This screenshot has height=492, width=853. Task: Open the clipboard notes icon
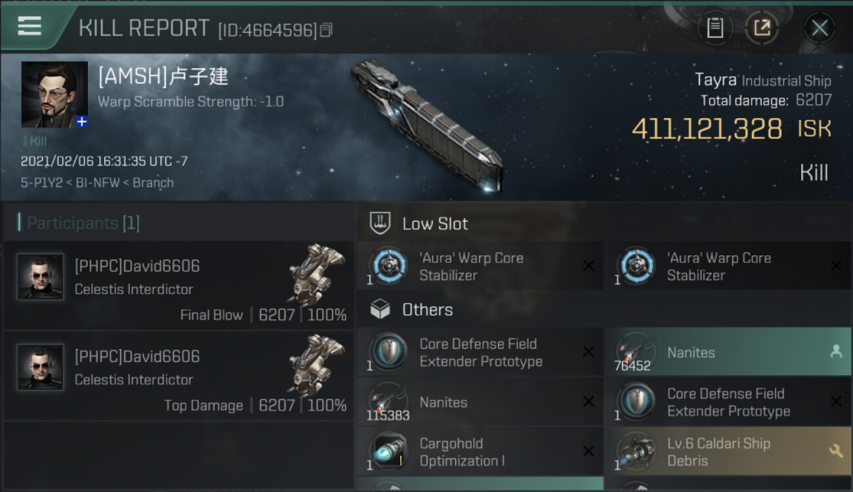(x=715, y=28)
